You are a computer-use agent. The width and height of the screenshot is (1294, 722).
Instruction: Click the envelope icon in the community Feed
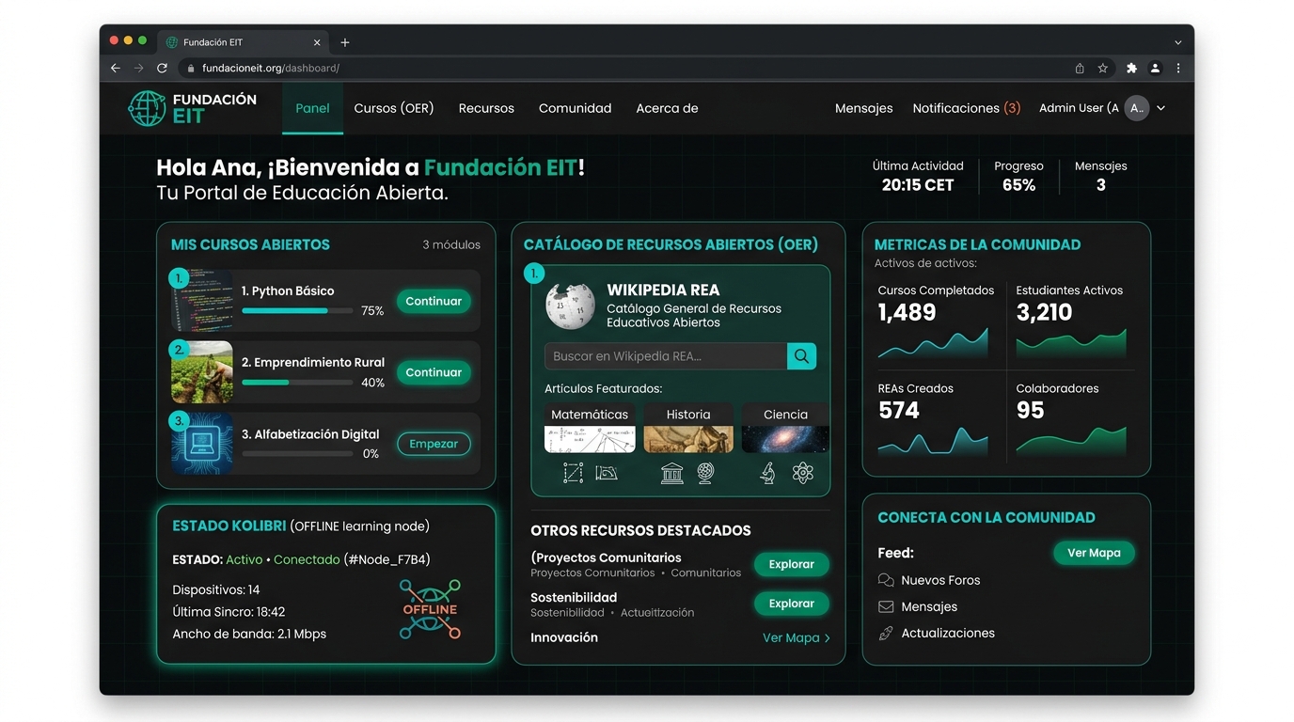886,607
